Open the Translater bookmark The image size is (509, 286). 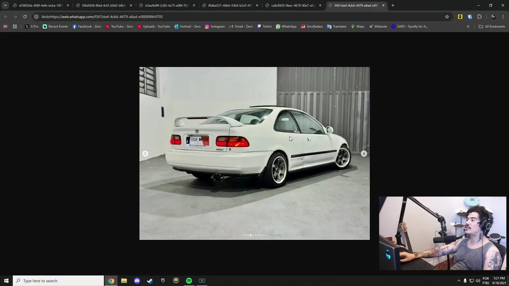click(x=337, y=27)
